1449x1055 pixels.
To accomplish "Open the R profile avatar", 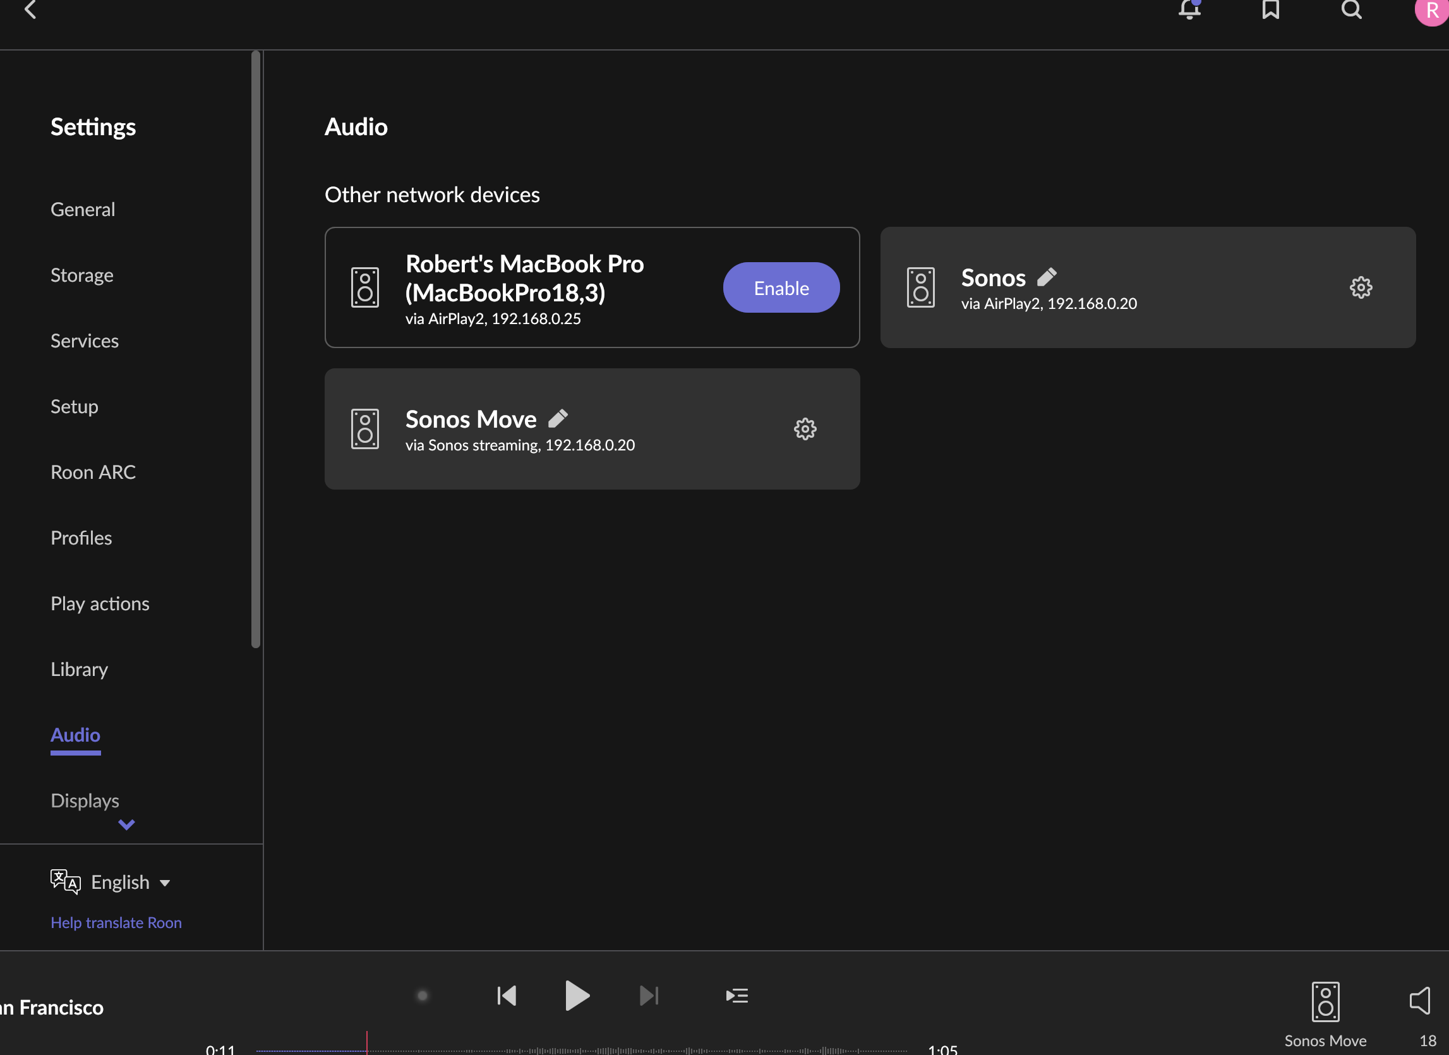I will point(1432,10).
